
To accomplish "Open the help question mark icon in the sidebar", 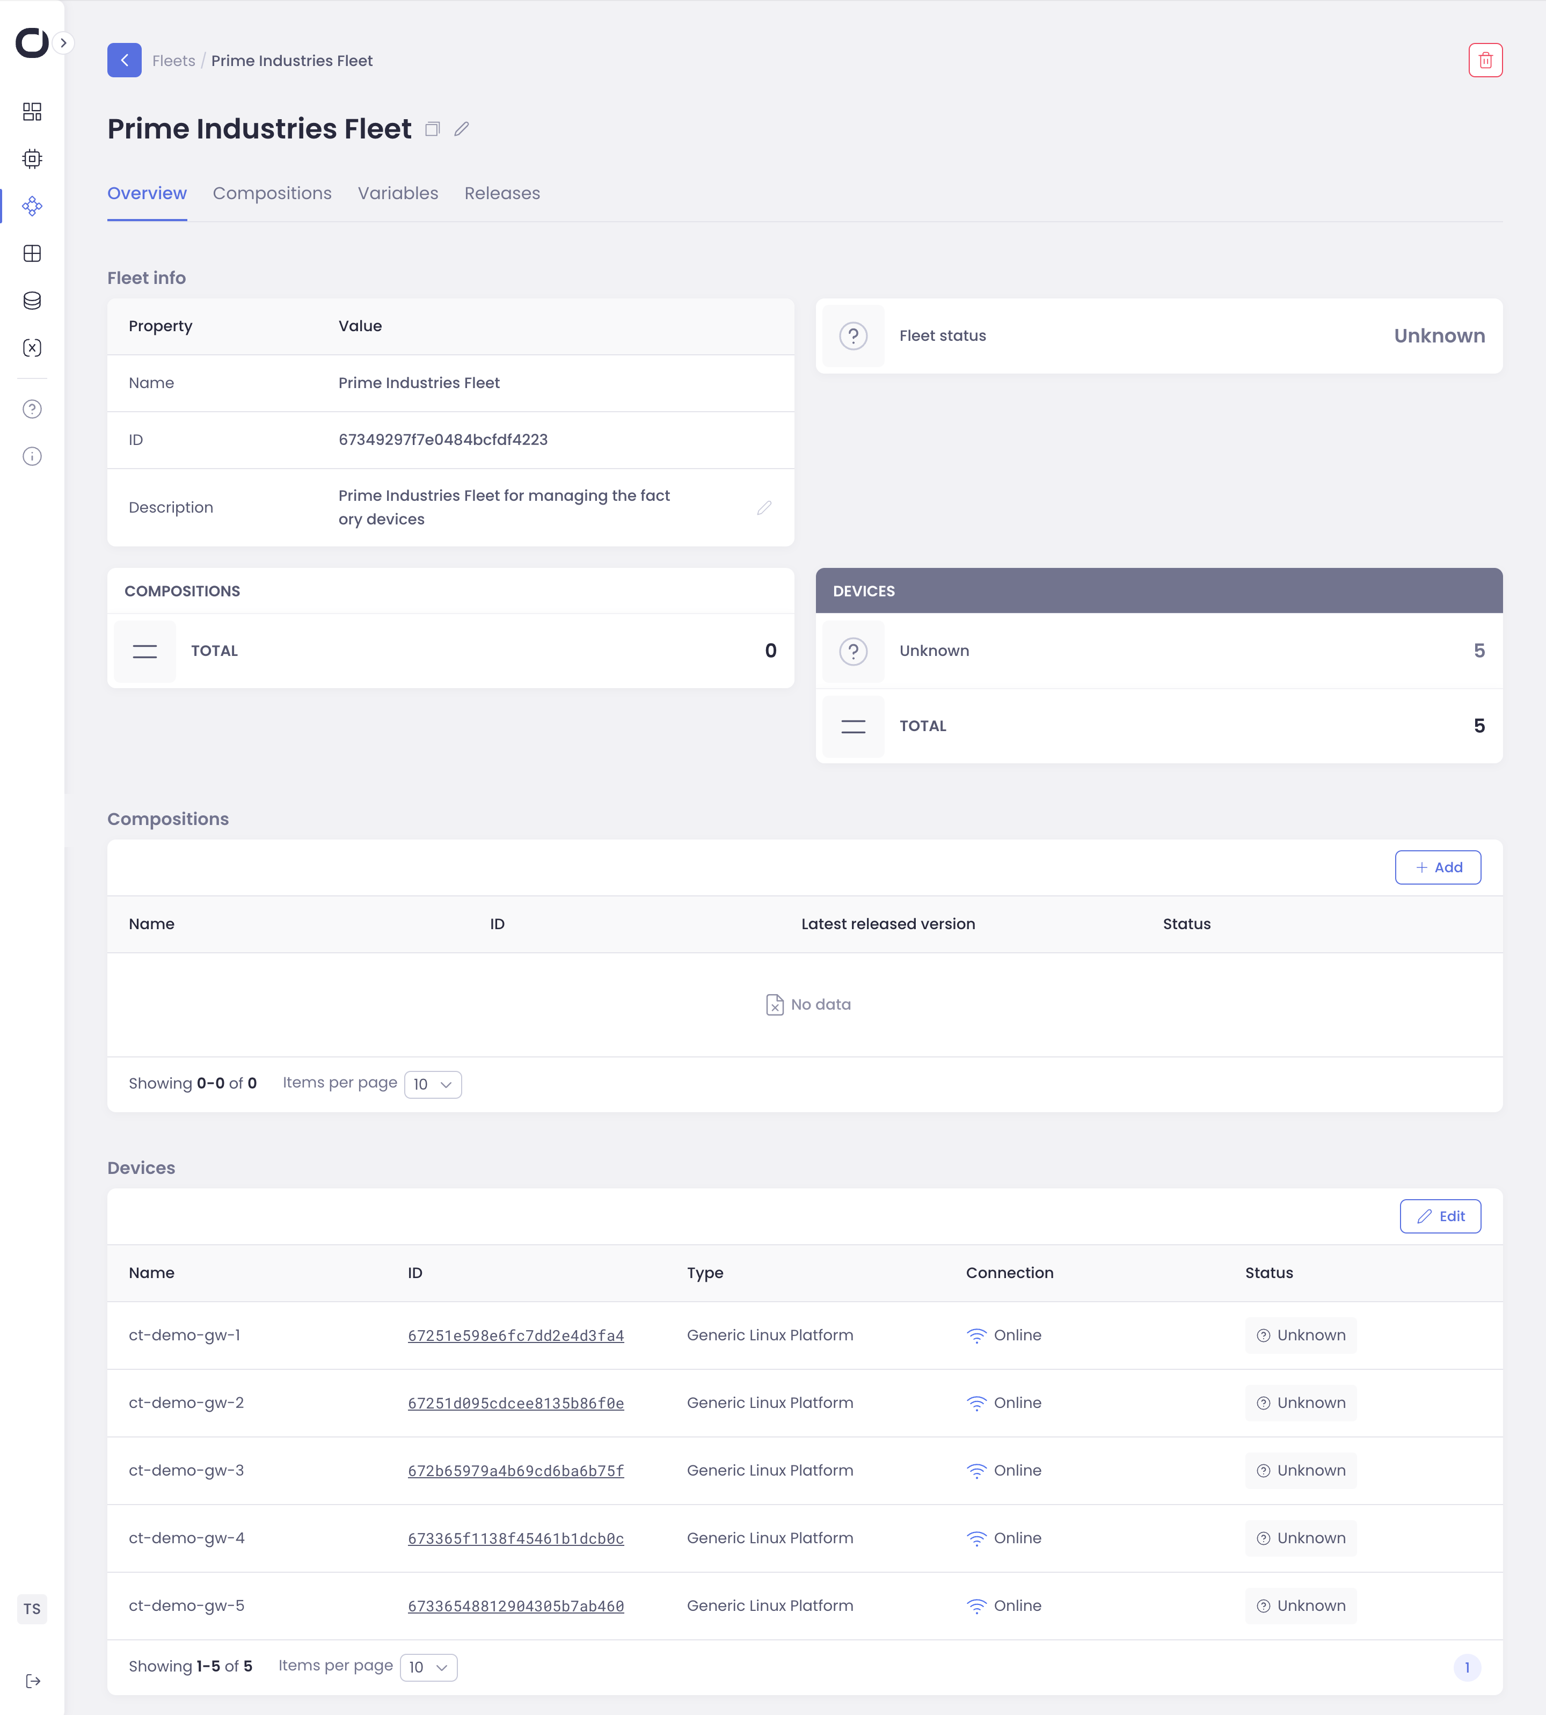I will coord(32,410).
